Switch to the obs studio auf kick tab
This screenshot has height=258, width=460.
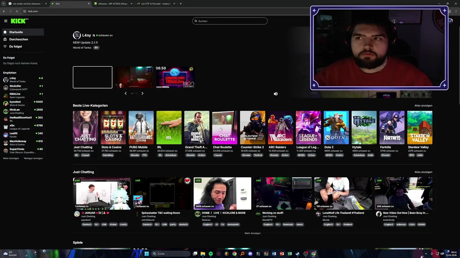pos(28,4)
